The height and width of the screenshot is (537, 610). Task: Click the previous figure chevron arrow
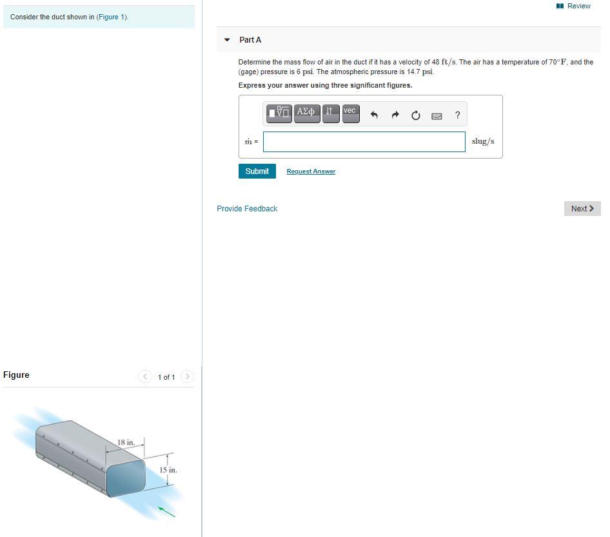(145, 376)
